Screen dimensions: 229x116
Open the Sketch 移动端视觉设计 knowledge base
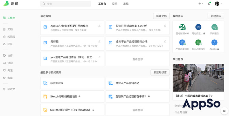click(x=72, y=96)
